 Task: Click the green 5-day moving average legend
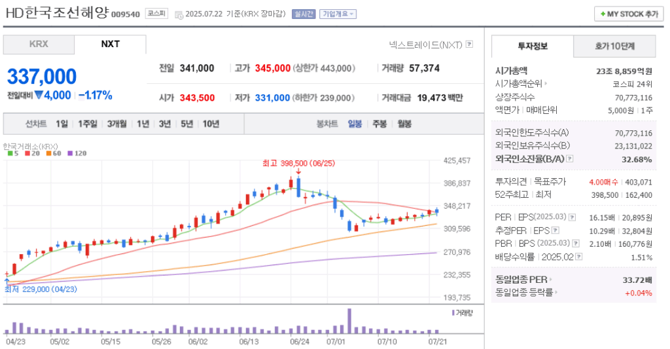13,153
